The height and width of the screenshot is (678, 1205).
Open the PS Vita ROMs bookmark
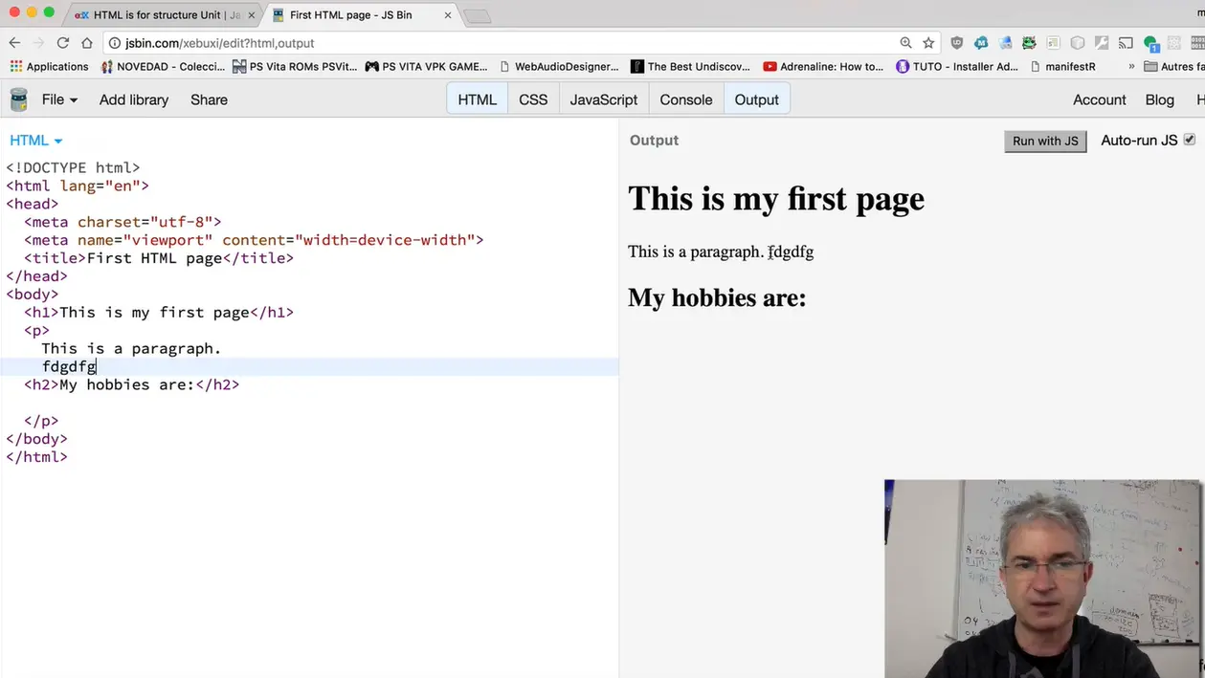click(294, 67)
